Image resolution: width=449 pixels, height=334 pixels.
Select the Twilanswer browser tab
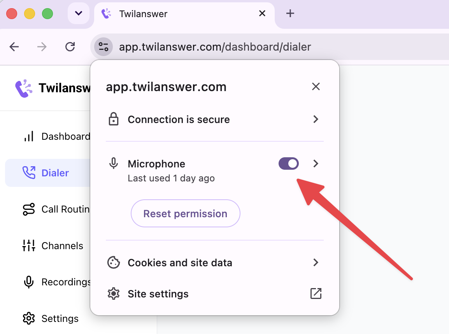[184, 14]
